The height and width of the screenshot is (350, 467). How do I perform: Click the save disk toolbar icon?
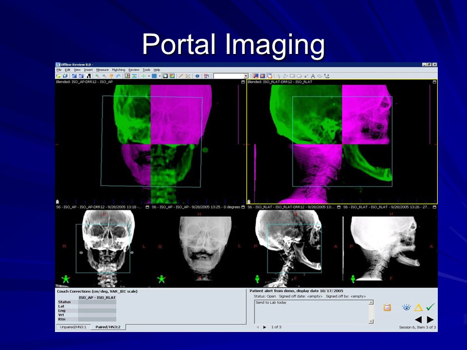point(65,76)
